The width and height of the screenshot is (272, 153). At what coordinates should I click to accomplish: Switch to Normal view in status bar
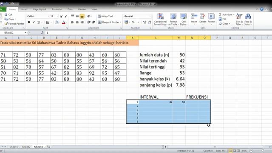click(x=230, y=151)
